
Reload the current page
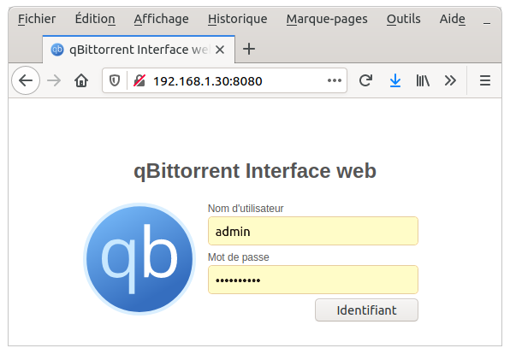365,80
